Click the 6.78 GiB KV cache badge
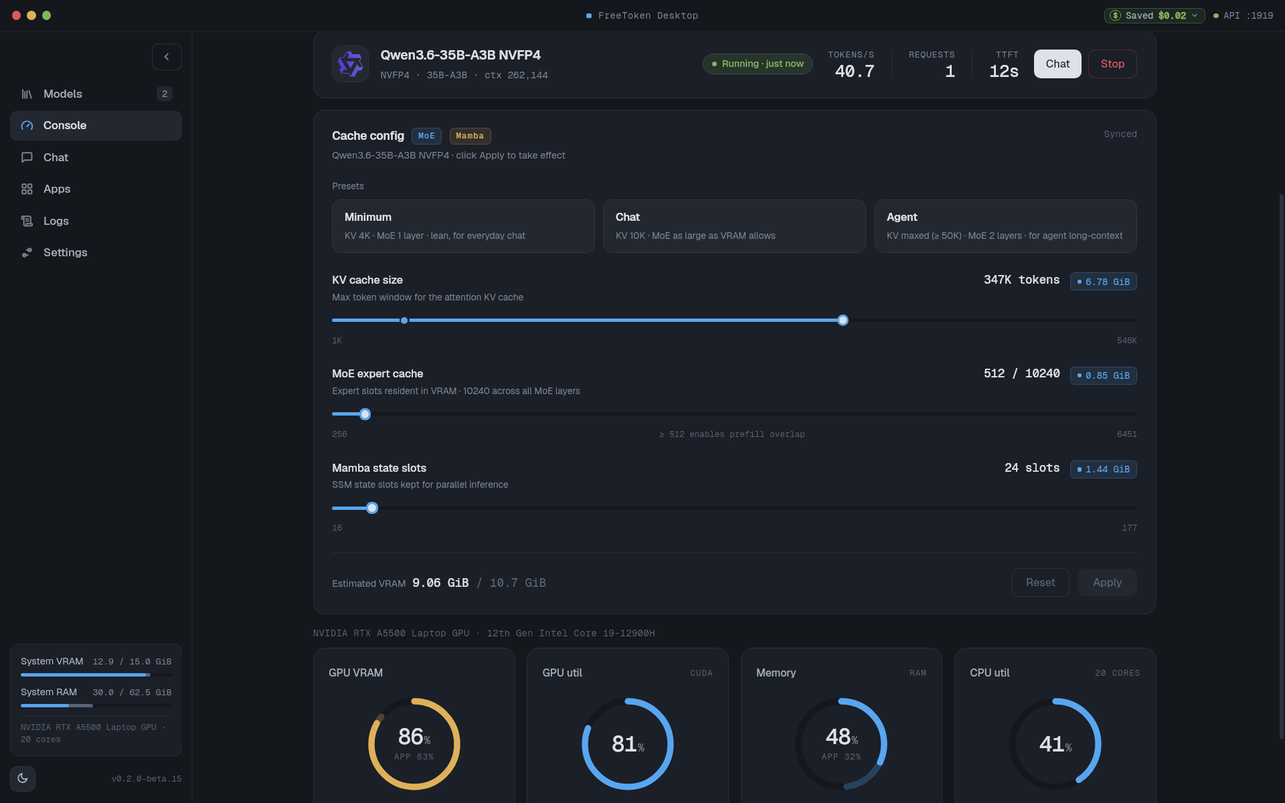Viewport: 1285px width, 803px height. tap(1104, 282)
